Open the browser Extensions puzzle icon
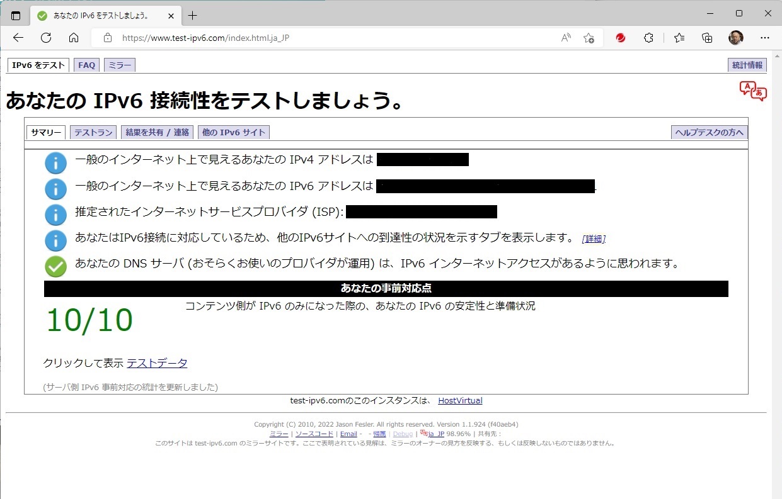This screenshot has height=499, width=782. 649,38
